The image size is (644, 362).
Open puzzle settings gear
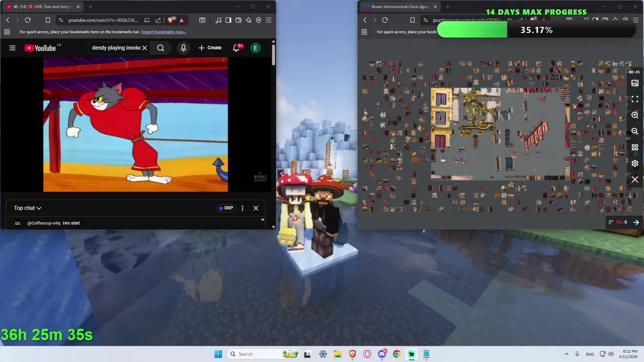click(635, 163)
